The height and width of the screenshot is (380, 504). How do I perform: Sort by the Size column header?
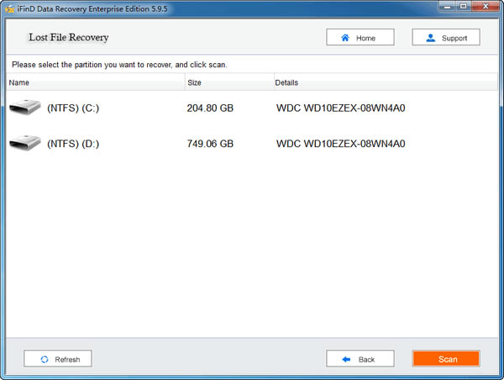tap(229, 82)
